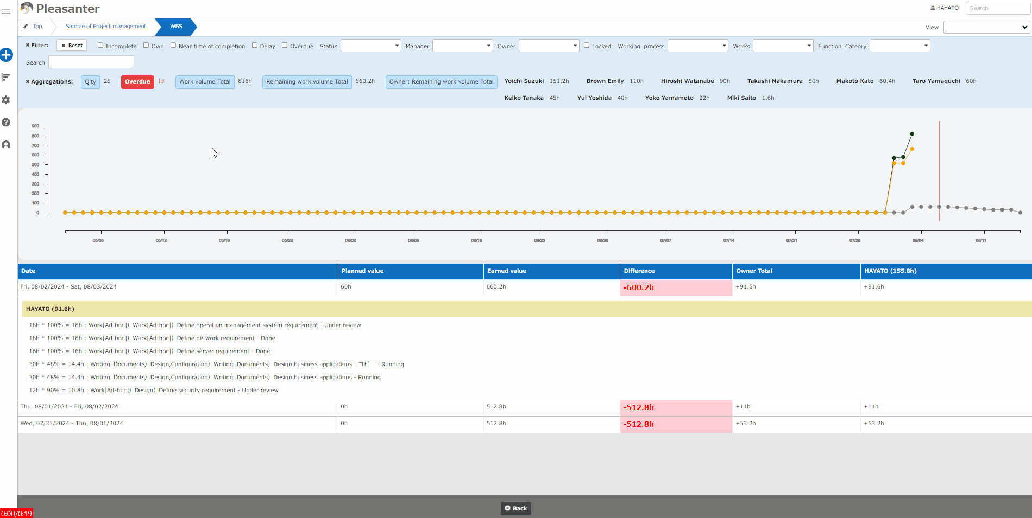Click the Pleasanter logo icon
Screen dimensions: 1032x518
pos(27,8)
